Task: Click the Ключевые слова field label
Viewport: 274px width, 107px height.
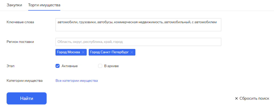Action: click(x=20, y=22)
